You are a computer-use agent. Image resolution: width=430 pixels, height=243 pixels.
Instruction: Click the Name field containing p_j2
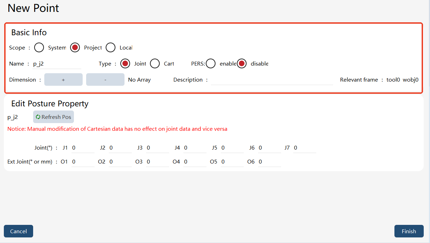coord(56,64)
